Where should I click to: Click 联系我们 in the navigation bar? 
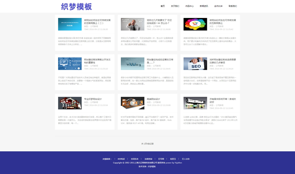(233, 6)
